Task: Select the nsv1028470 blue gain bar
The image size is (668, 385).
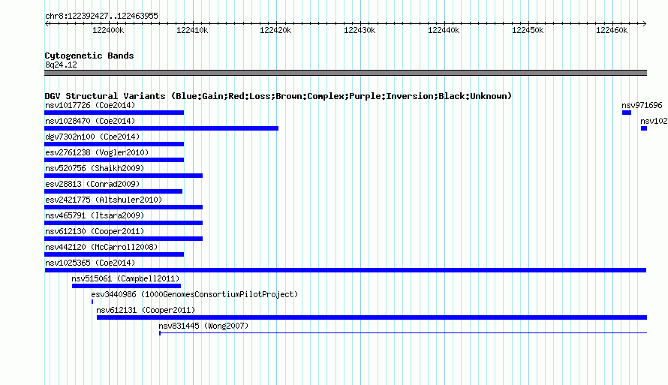Action: 161,128
